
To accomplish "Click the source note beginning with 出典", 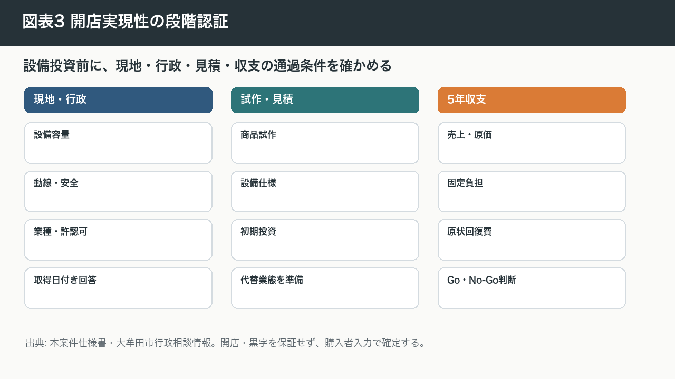I will [226, 343].
